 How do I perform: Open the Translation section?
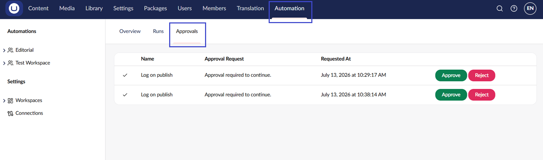pyautogui.click(x=251, y=8)
